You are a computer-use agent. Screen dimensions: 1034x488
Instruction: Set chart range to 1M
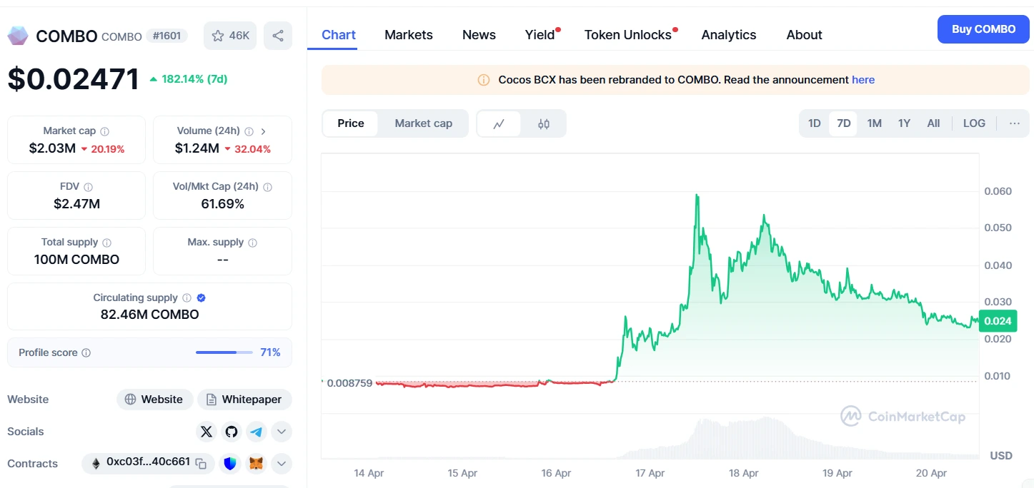coord(874,123)
